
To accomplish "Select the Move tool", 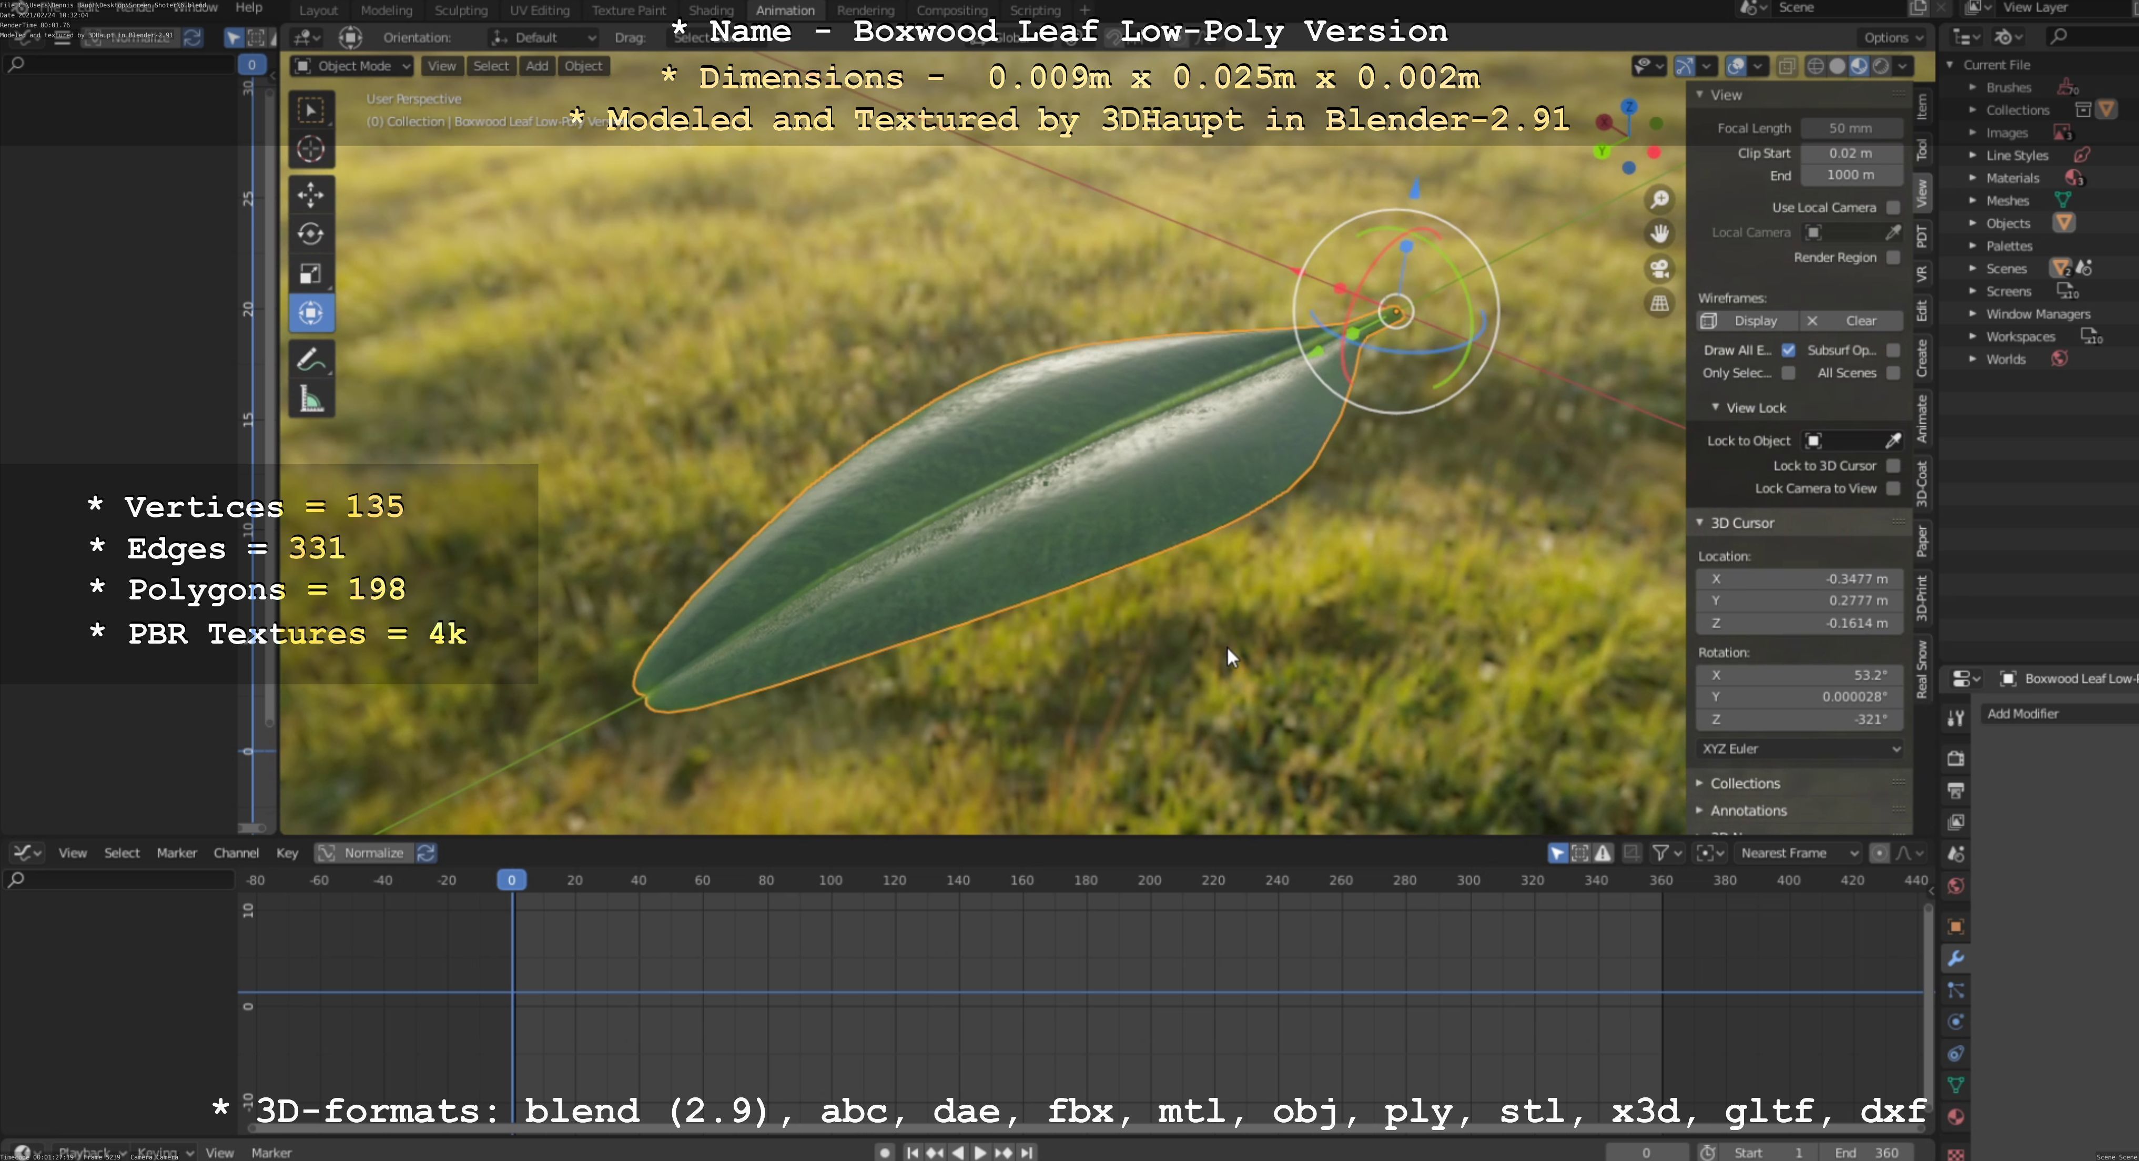I will pos(311,195).
